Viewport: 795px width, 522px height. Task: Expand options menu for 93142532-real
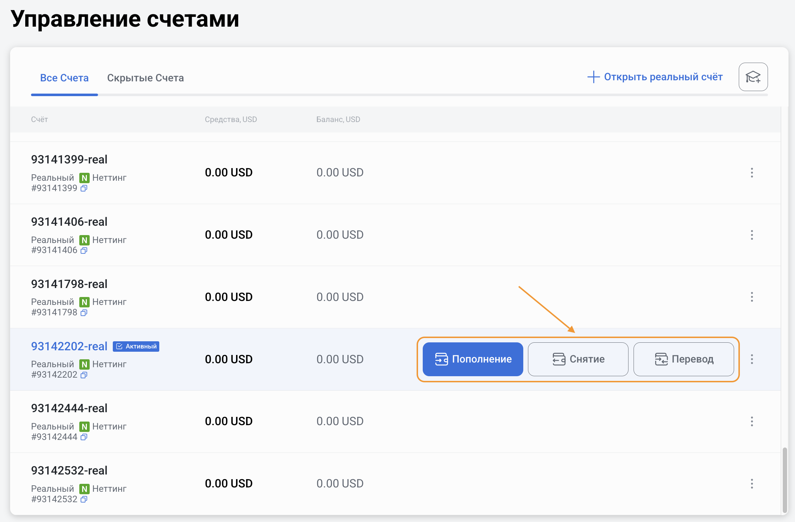(752, 483)
